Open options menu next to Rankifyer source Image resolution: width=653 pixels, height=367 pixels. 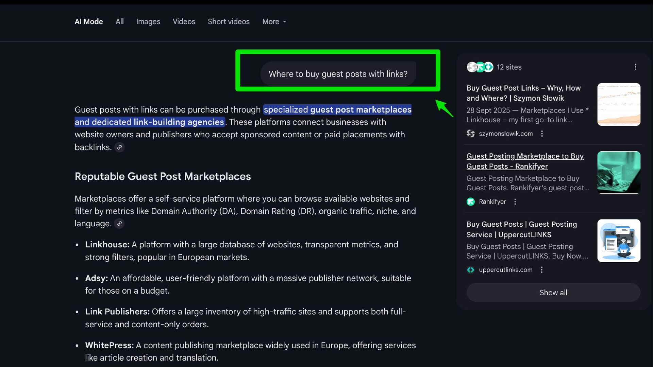515,202
